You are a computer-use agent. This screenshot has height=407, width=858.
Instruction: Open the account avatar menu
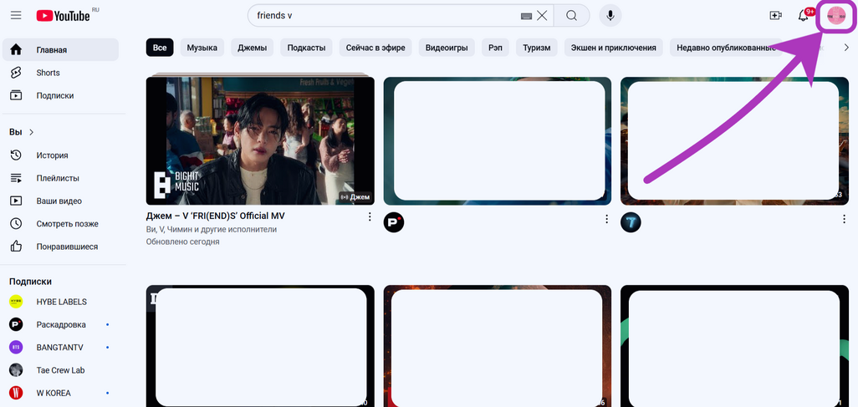835,17
